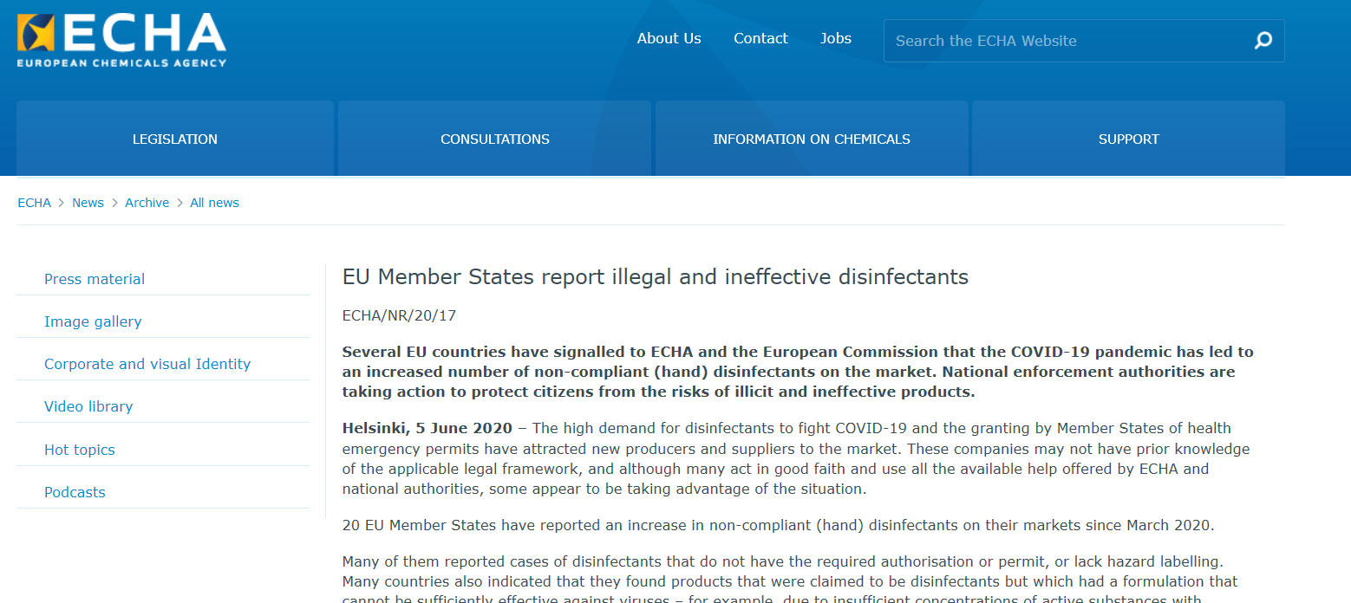Go to ECHA breadcrumb home
Viewport: 1351px width, 603px height.
click(x=35, y=203)
